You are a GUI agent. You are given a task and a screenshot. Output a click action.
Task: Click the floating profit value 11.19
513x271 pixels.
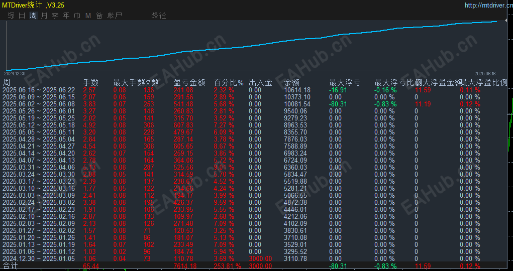[423, 104]
